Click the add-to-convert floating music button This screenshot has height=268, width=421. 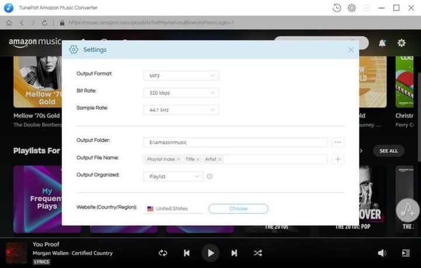pos(408,211)
